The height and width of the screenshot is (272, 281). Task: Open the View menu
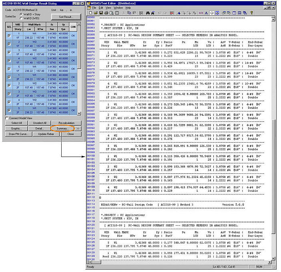108,8
